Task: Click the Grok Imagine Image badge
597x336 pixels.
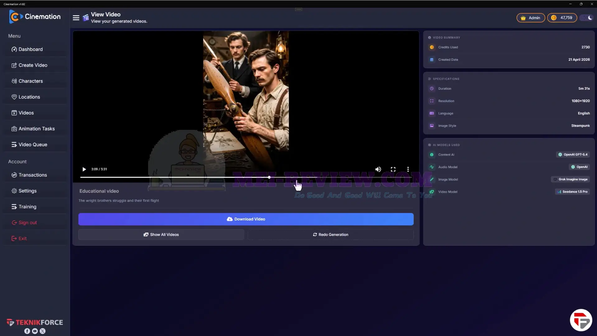Action: pos(570,179)
